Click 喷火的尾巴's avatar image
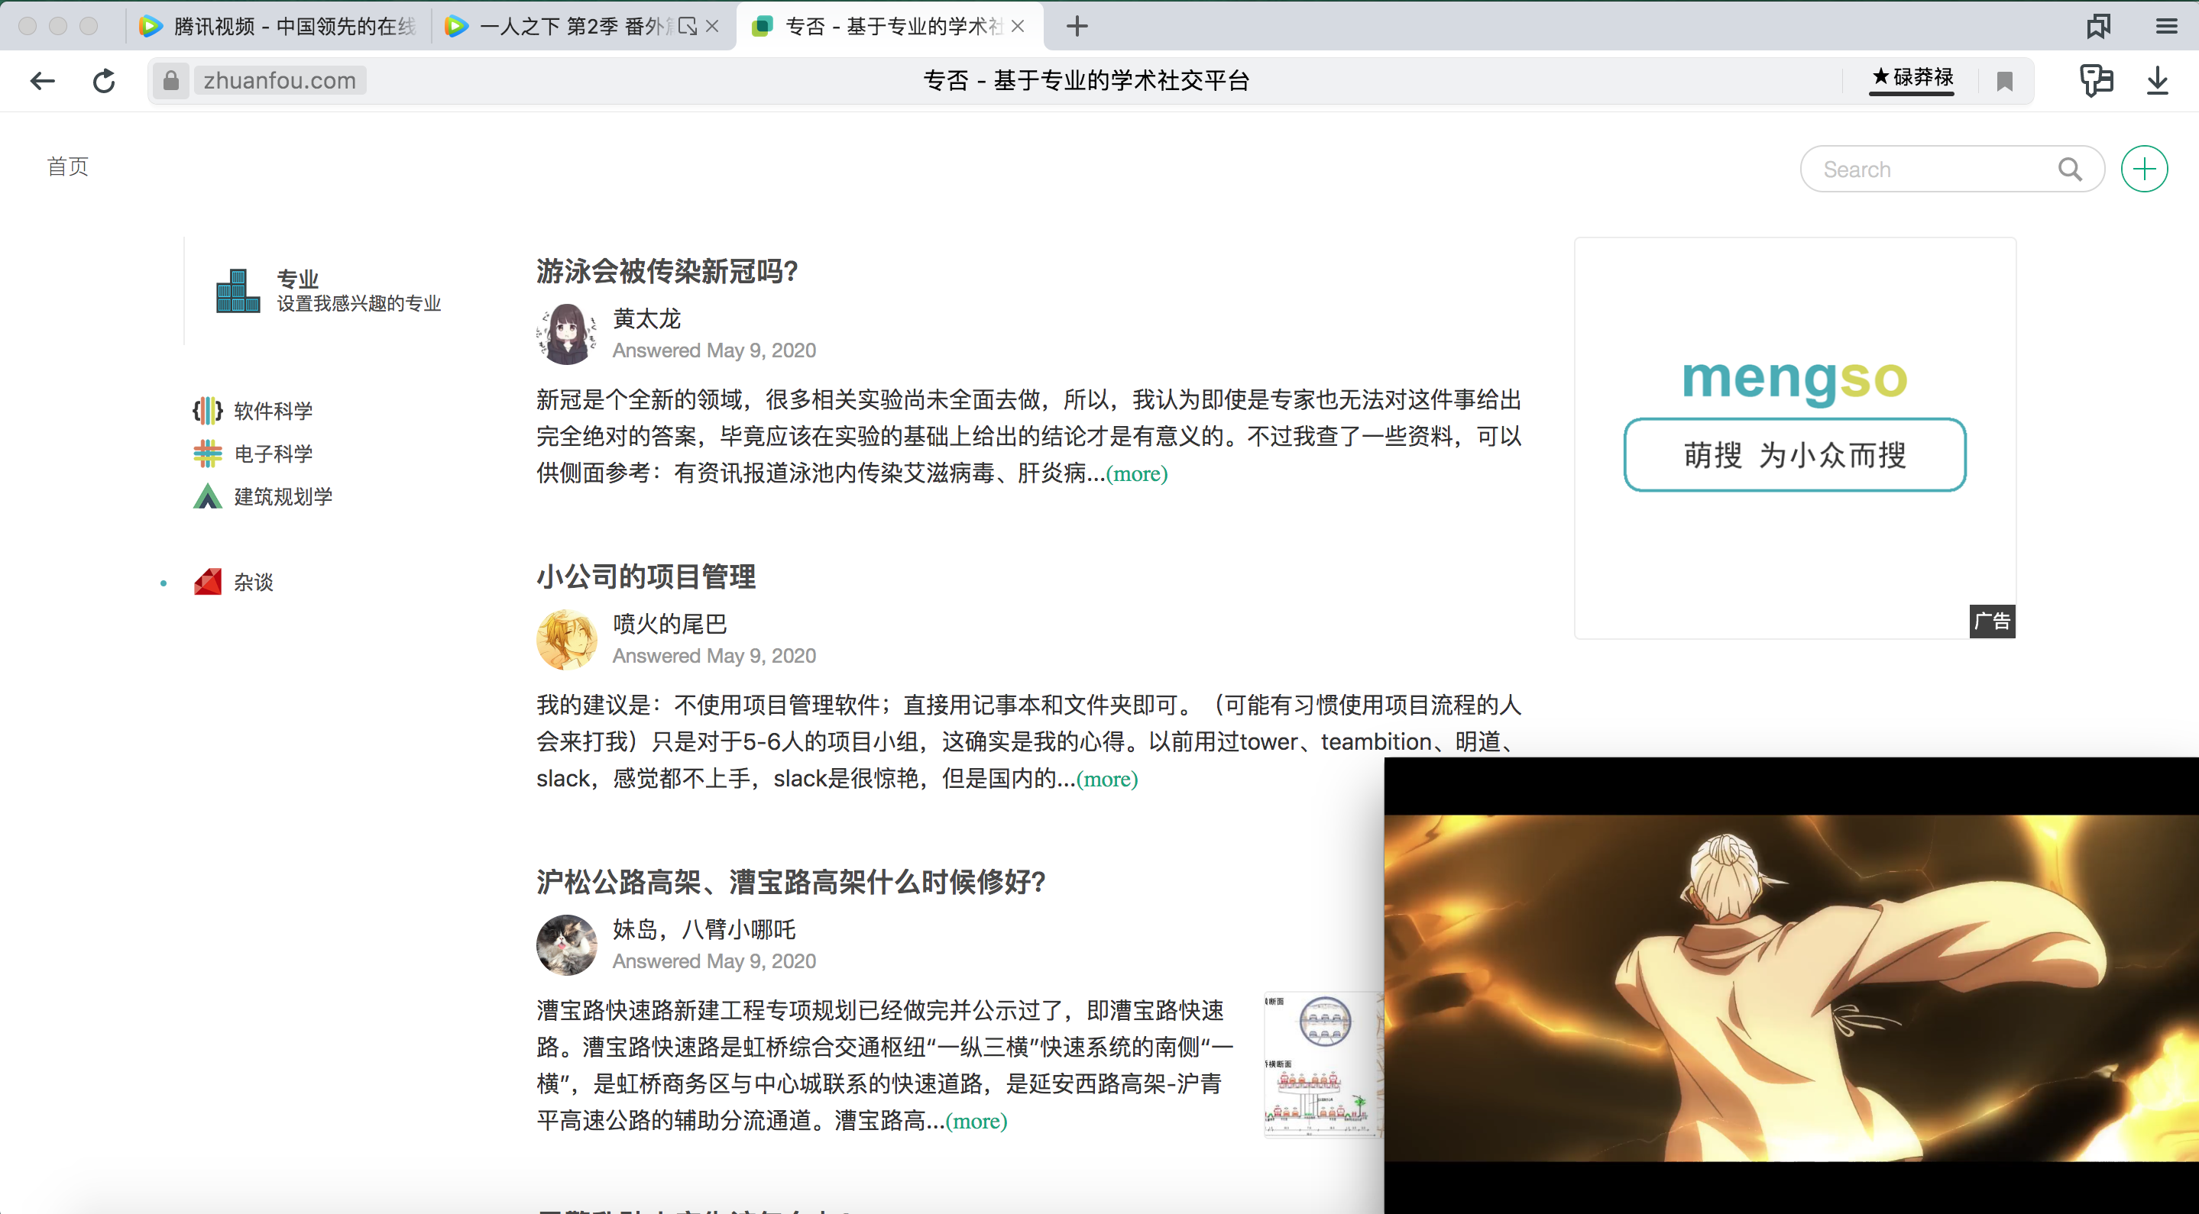The height and width of the screenshot is (1214, 2199). coord(566,640)
